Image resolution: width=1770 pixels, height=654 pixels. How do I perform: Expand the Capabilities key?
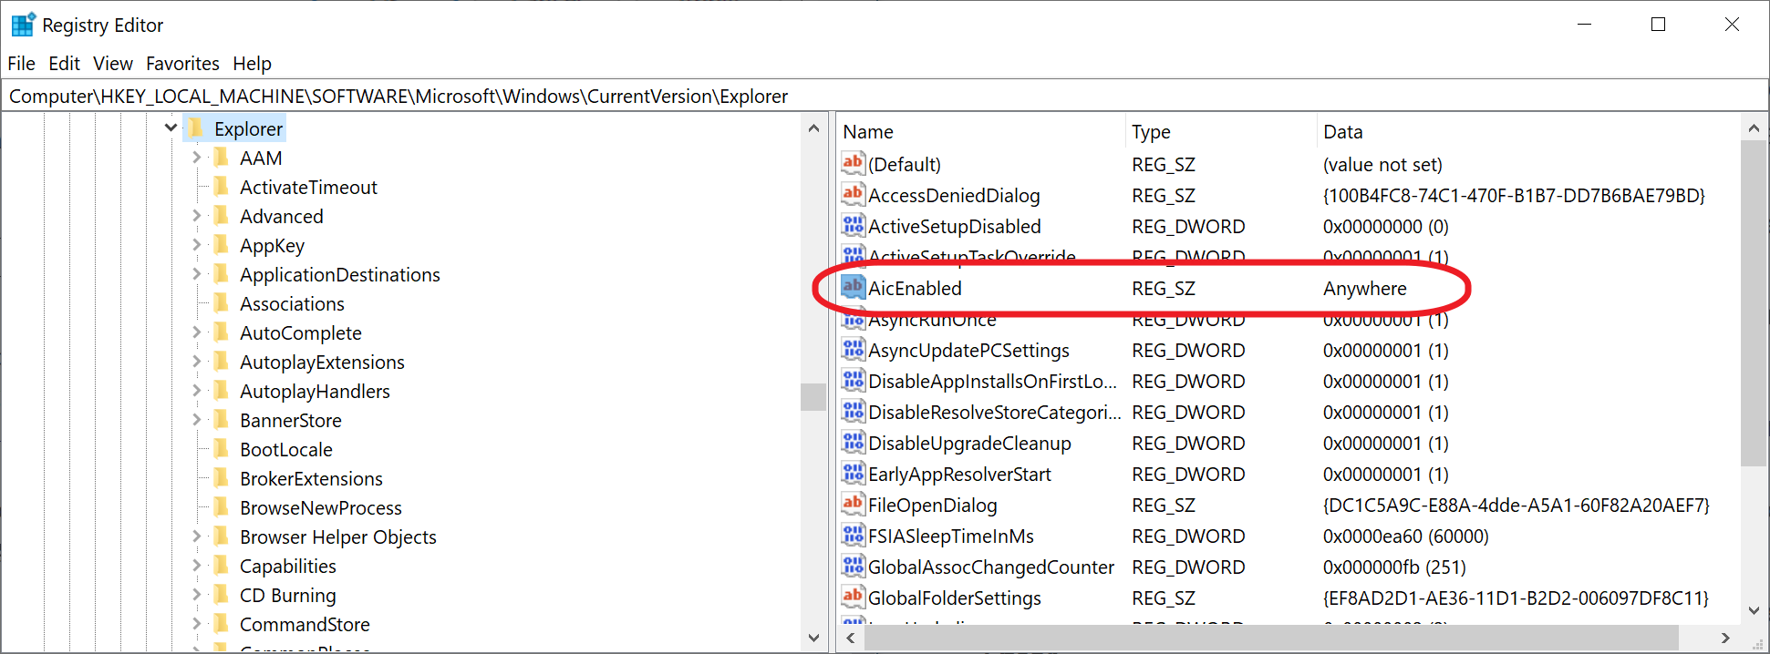(196, 566)
